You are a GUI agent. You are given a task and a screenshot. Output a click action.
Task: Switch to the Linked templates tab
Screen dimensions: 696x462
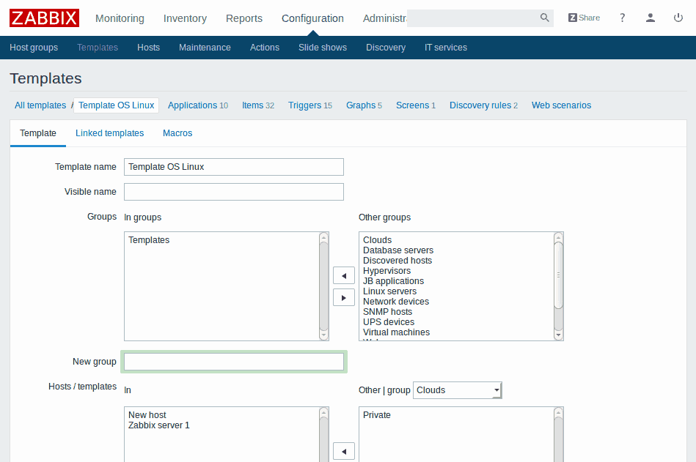click(109, 133)
